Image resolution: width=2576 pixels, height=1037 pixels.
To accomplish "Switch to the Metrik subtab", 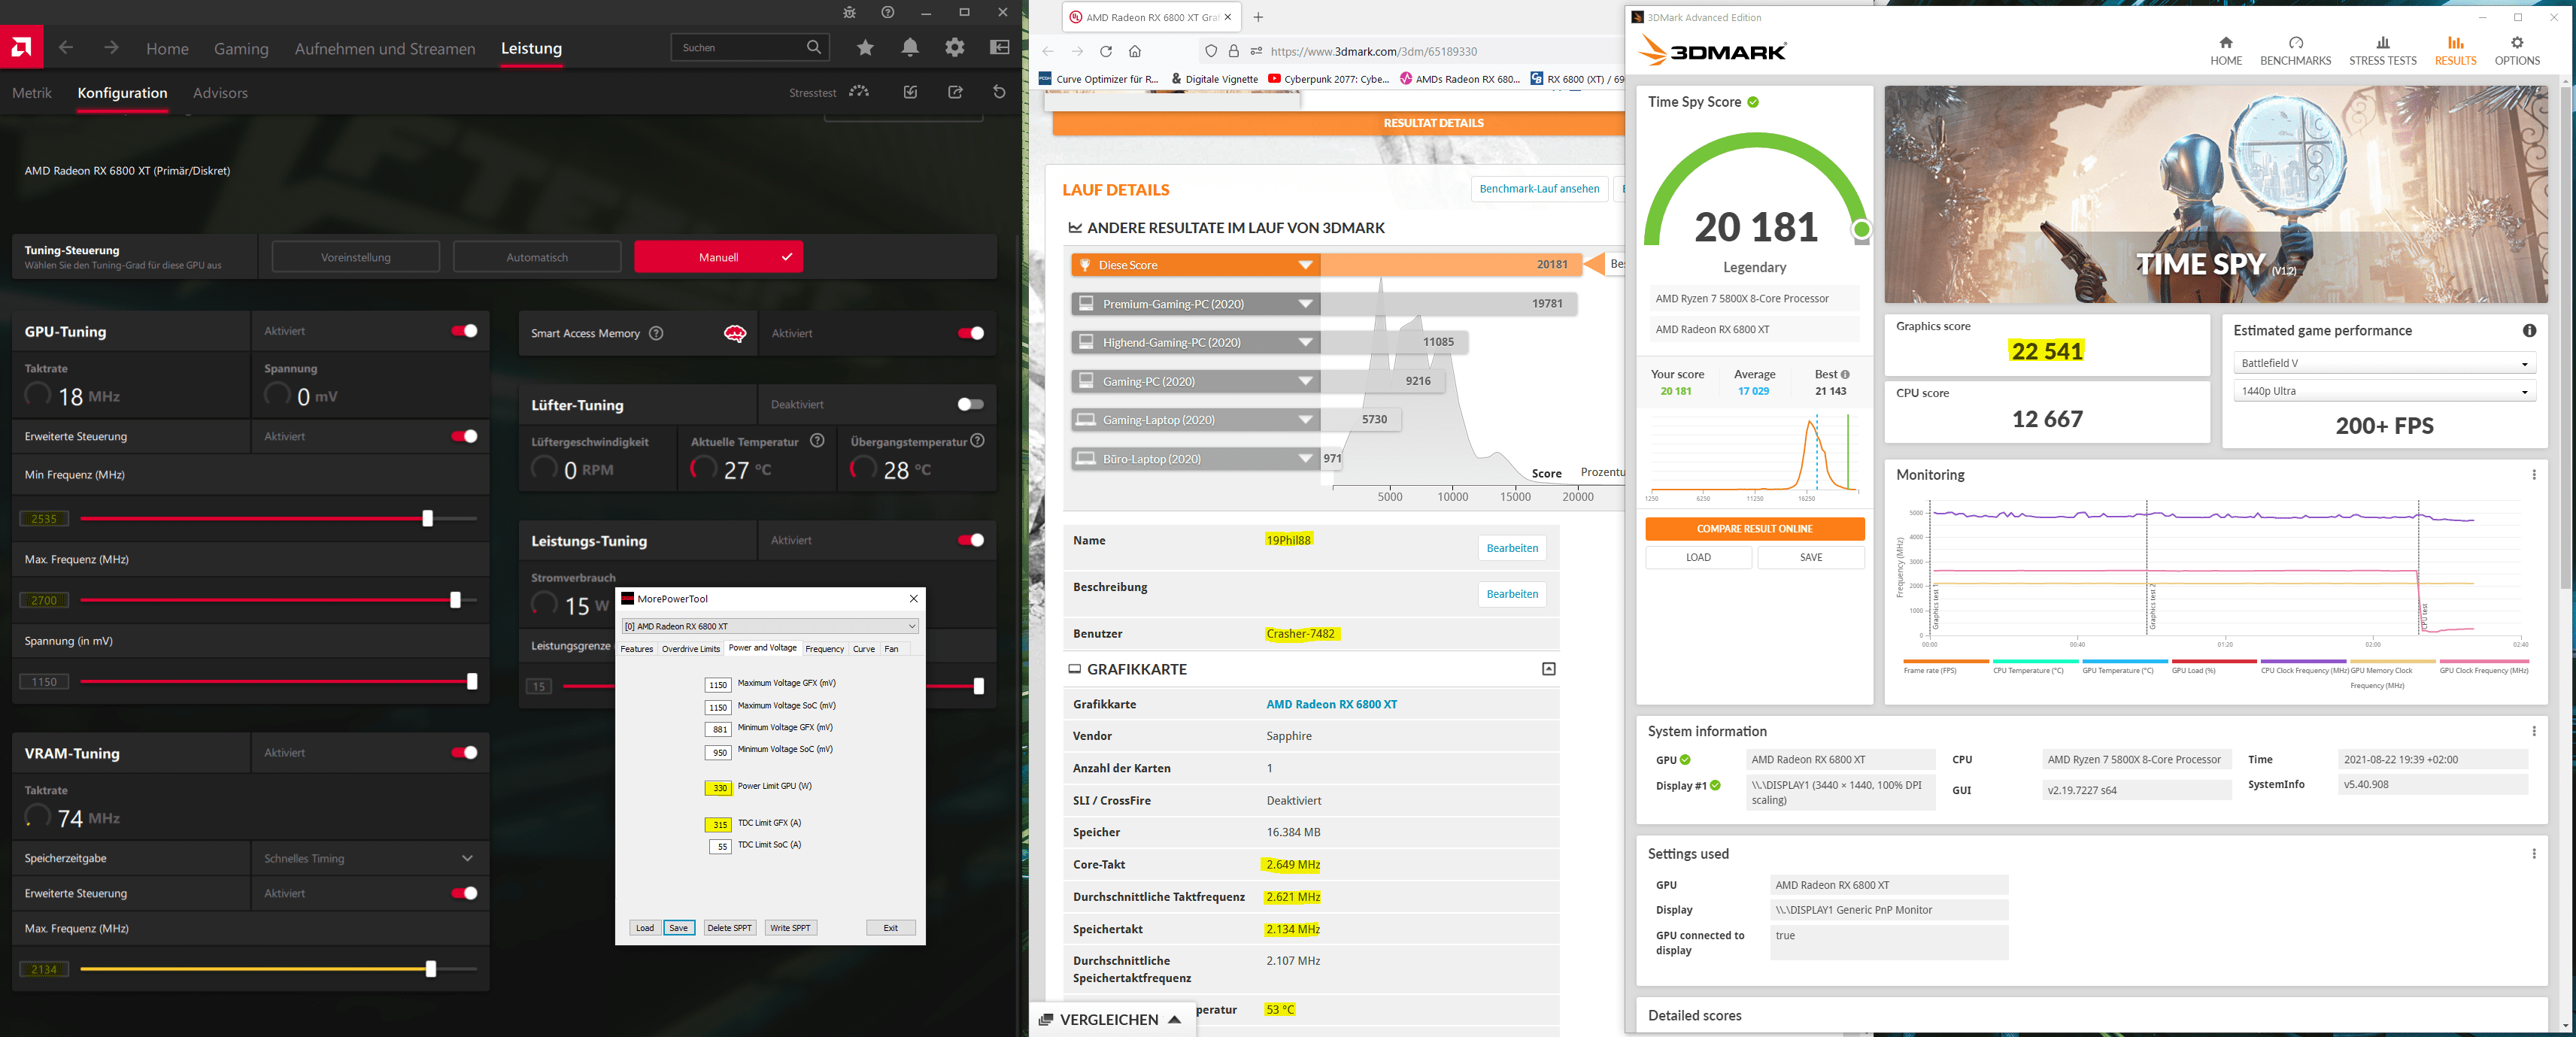I will pos(32,93).
